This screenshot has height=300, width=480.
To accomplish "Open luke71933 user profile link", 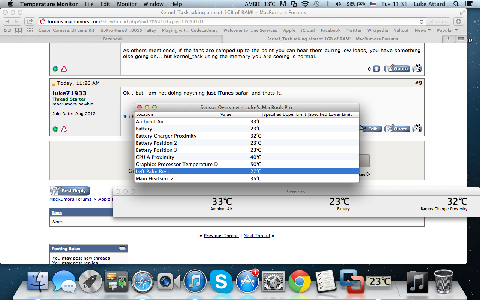I will [x=69, y=93].
